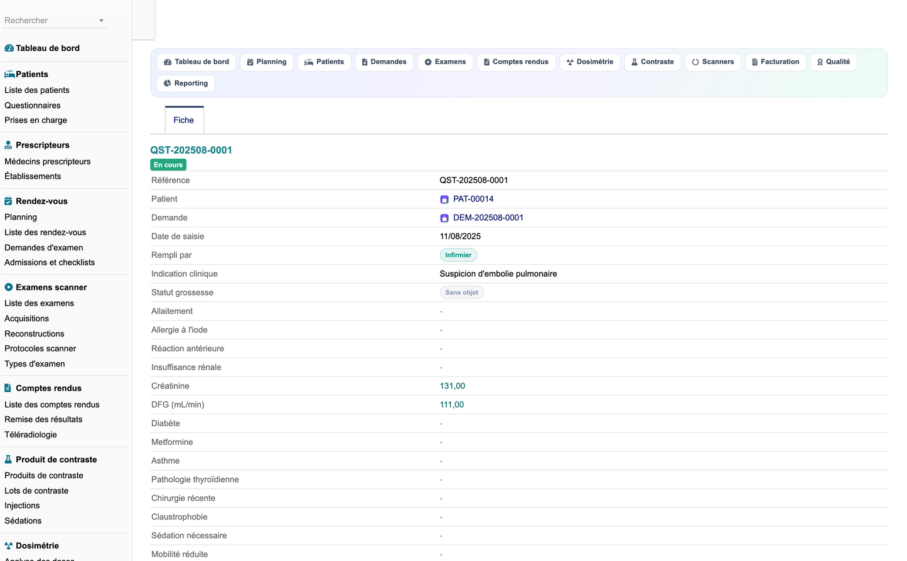Open Liste des patients in sidebar
The width and height of the screenshot is (907, 561).
point(37,90)
